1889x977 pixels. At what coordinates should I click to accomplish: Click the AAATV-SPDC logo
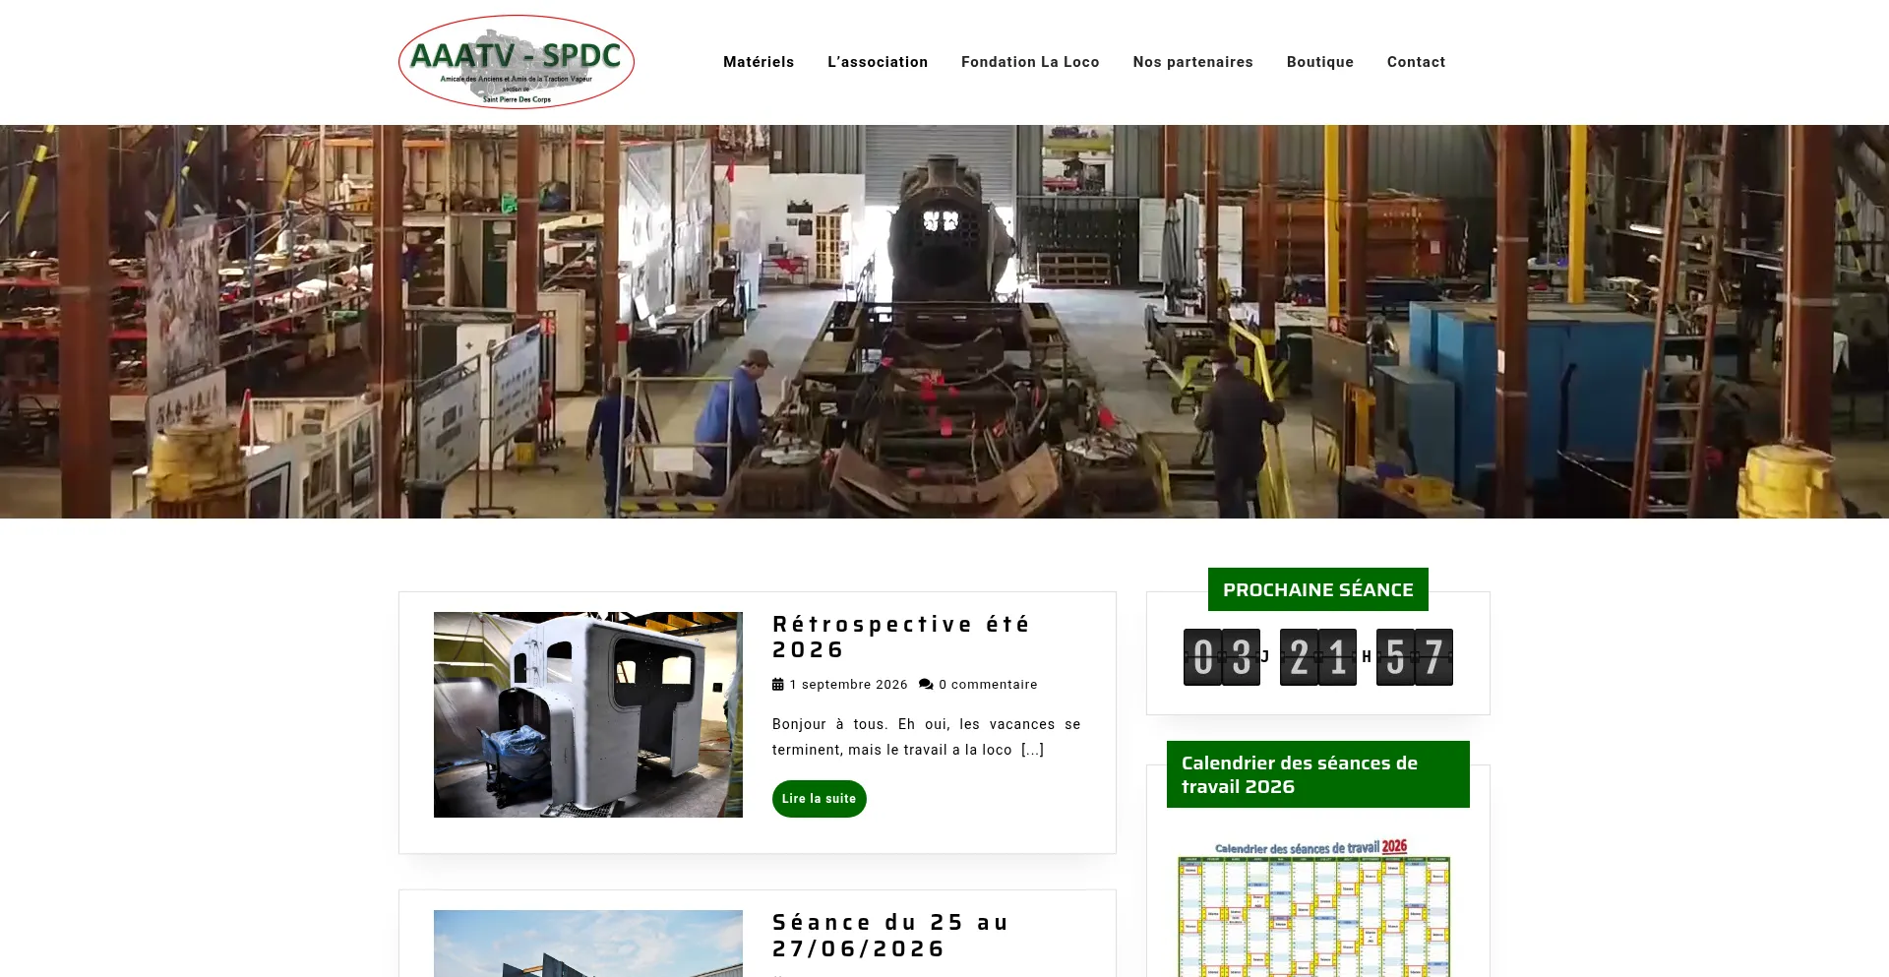517,62
